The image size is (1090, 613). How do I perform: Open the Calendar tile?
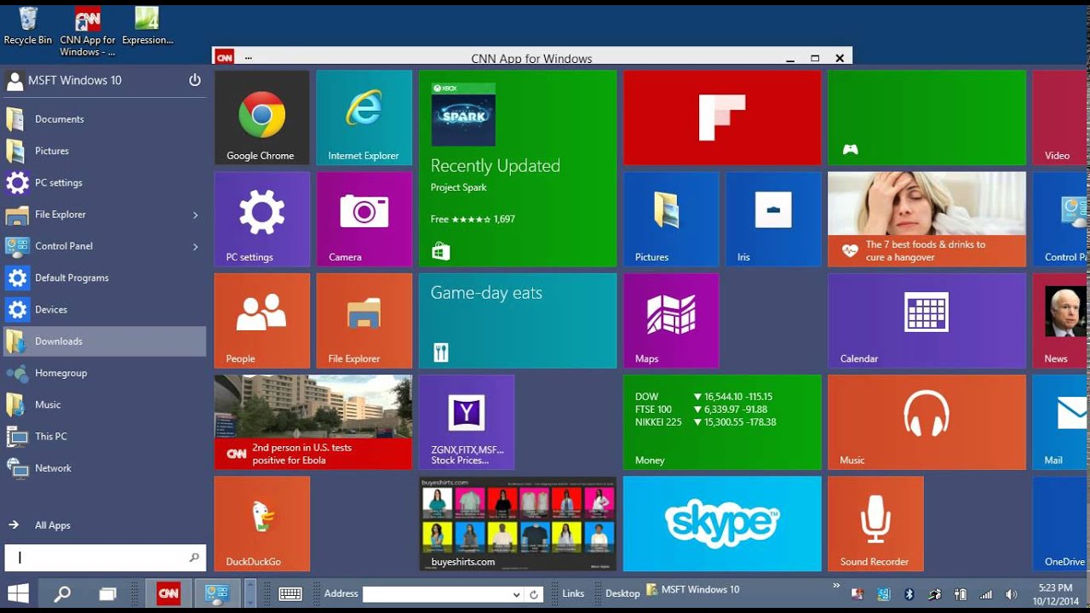926,320
